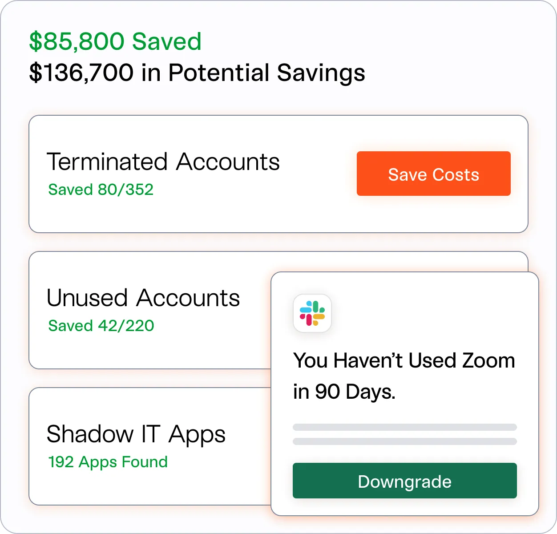
Task: Click the green Downgrade button
Action: [404, 481]
